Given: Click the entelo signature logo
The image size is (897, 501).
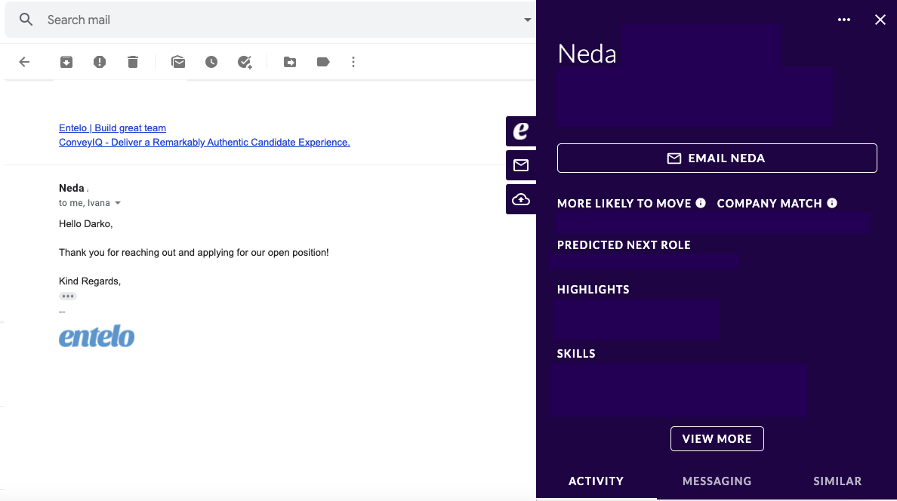Looking at the screenshot, I should [x=97, y=337].
